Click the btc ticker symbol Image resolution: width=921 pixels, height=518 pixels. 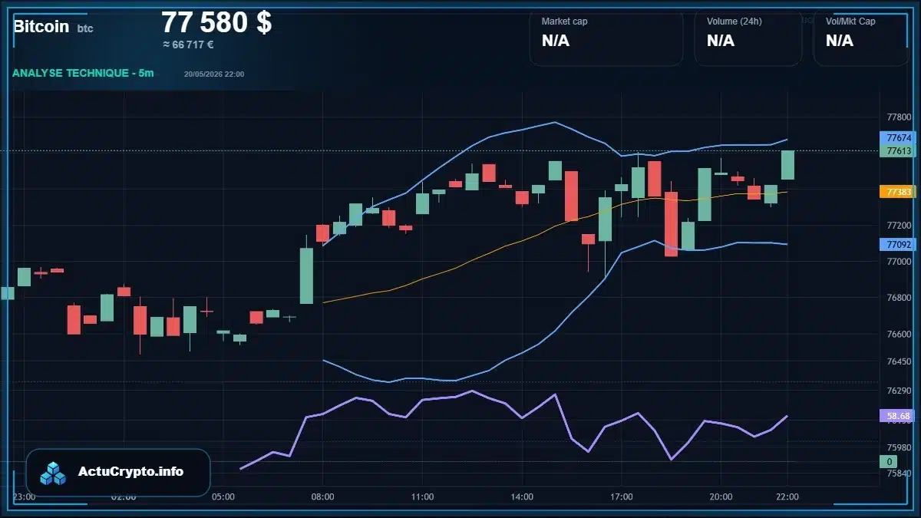point(85,28)
